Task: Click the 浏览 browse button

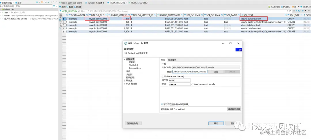Action: click(216, 72)
